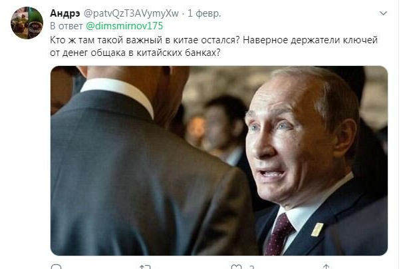Click the tweet text starting with Кто ж там
Viewport: 411px width, 269px height.
pyautogui.click(x=213, y=47)
